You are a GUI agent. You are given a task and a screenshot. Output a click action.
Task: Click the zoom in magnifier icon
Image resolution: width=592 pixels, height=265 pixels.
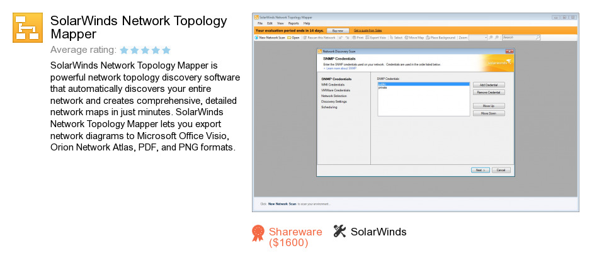tap(491, 38)
